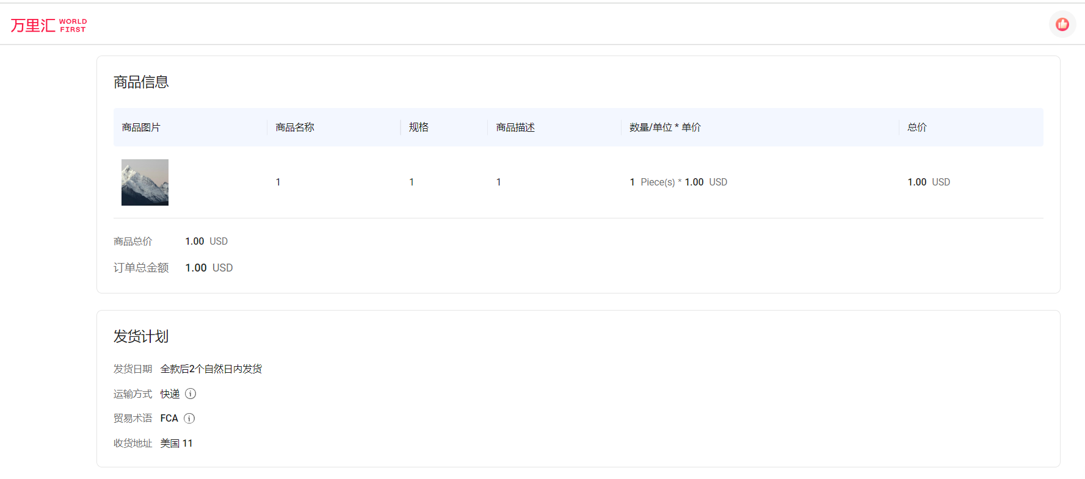
Task: Click the info icon next to FCA
Action: pos(189,419)
